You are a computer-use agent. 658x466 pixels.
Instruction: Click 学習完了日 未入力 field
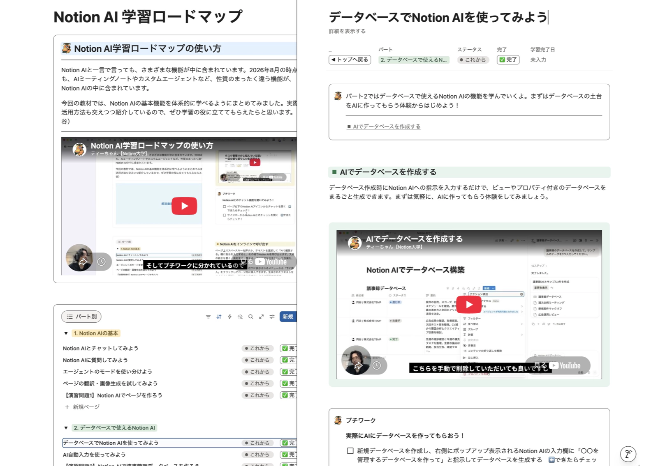tap(538, 60)
